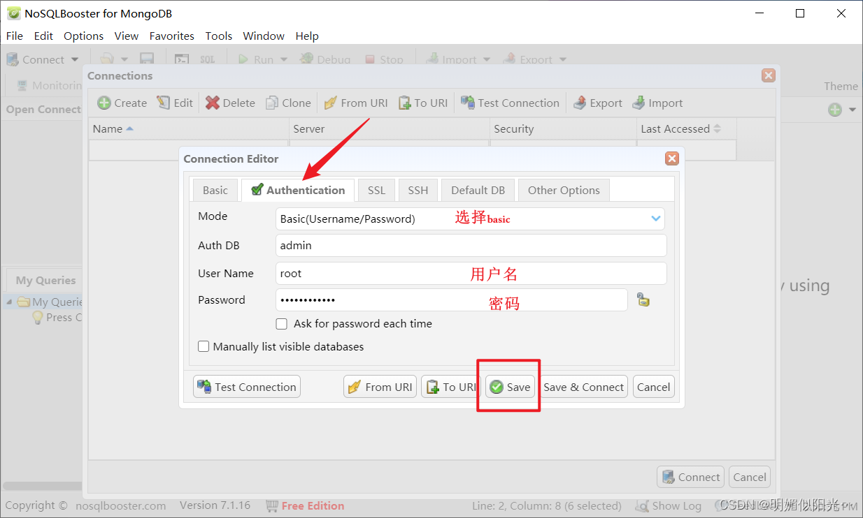The height and width of the screenshot is (518, 863).
Task: Open the Other Options tab
Action: tap(564, 190)
